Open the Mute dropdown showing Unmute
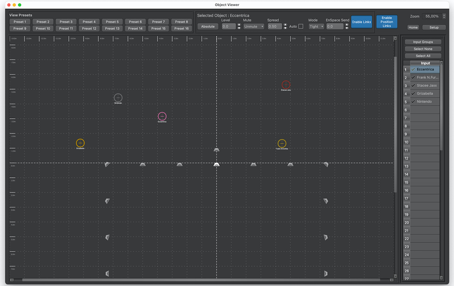 (x=254, y=27)
